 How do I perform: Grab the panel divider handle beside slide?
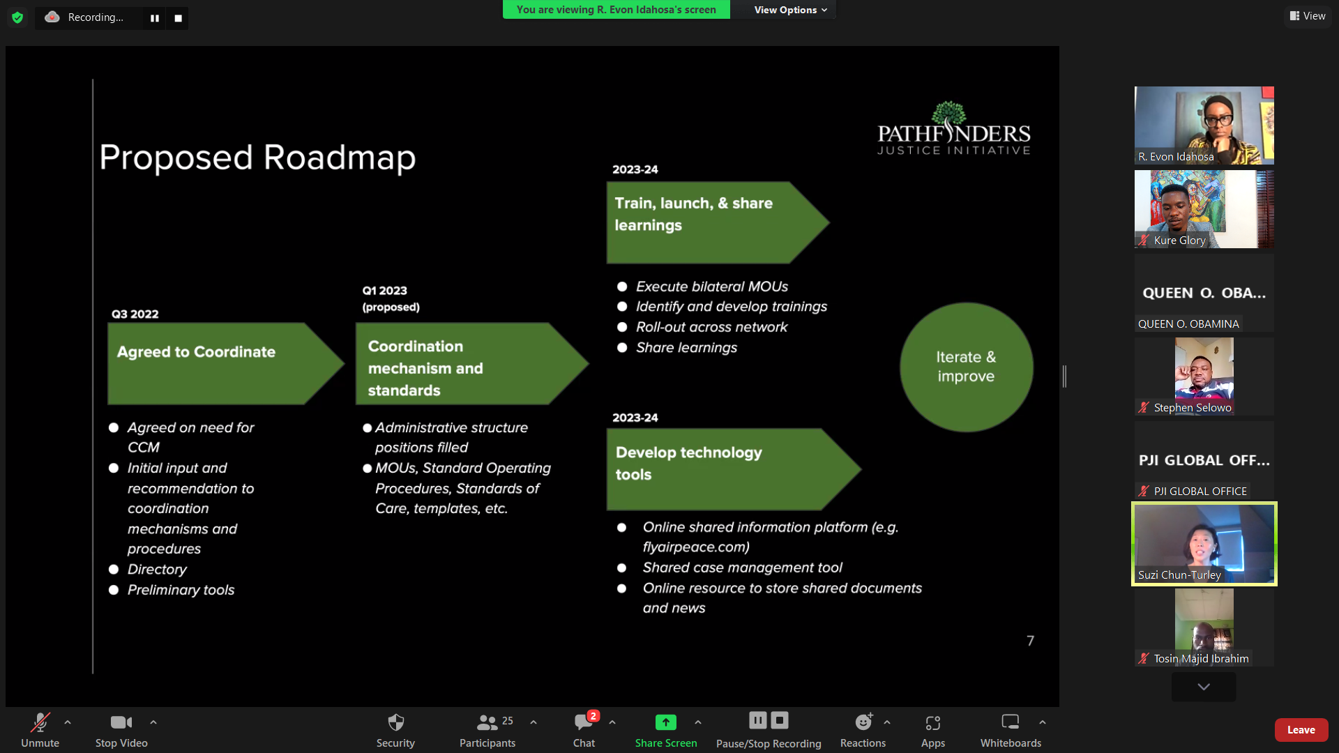[x=1064, y=376]
